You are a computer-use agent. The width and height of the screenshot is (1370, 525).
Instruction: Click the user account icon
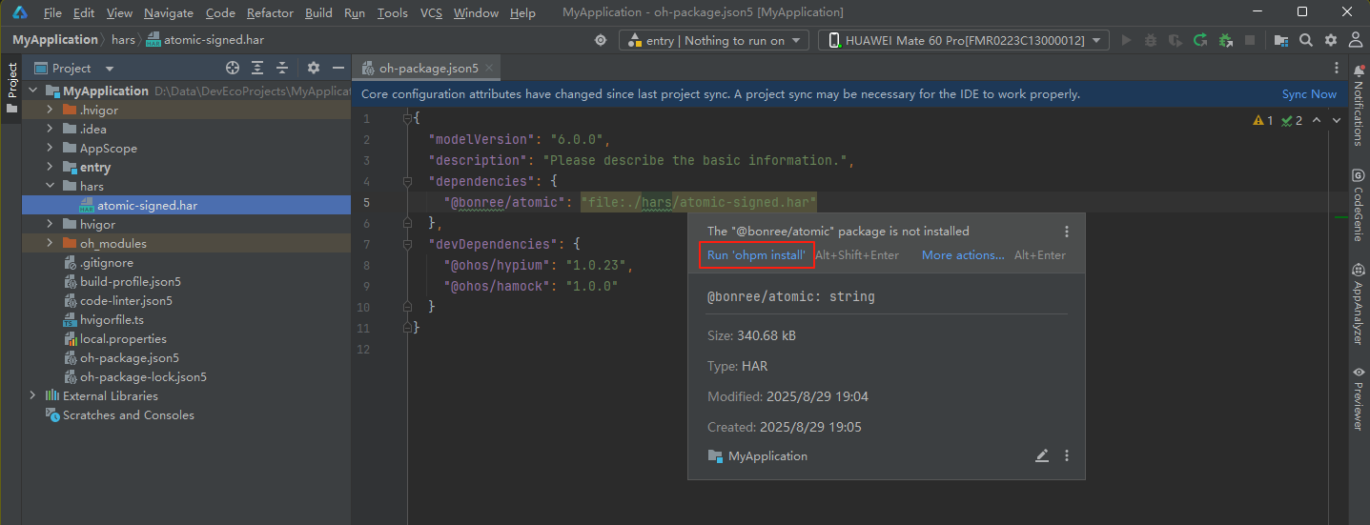[x=1355, y=40]
